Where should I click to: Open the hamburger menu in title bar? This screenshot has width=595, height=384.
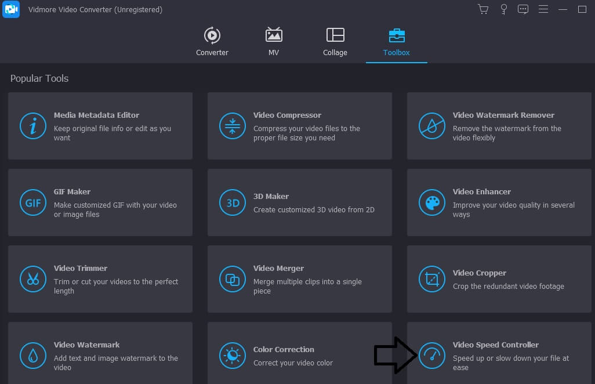pos(543,9)
